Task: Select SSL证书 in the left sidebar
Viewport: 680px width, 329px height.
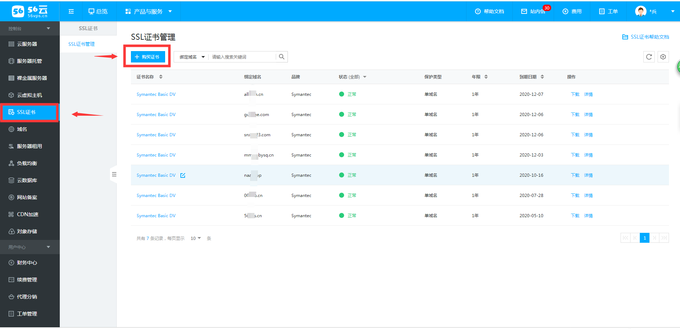Action: [x=29, y=112]
